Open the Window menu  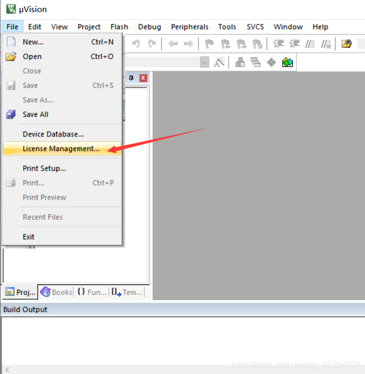click(288, 27)
